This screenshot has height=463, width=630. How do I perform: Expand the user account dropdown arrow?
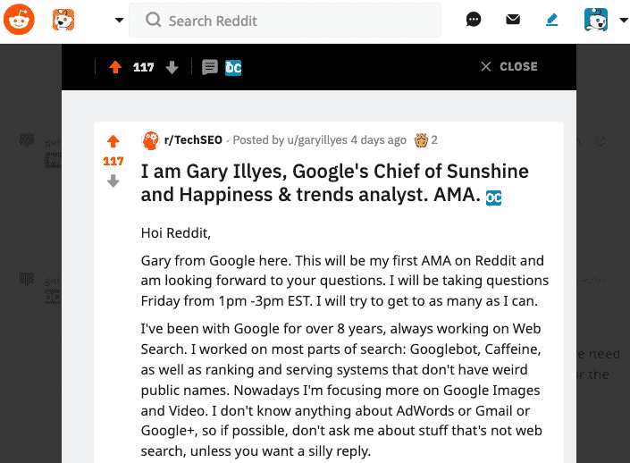click(624, 20)
